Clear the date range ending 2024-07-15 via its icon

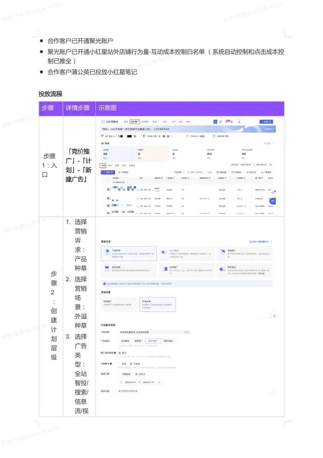coord(159,382)
